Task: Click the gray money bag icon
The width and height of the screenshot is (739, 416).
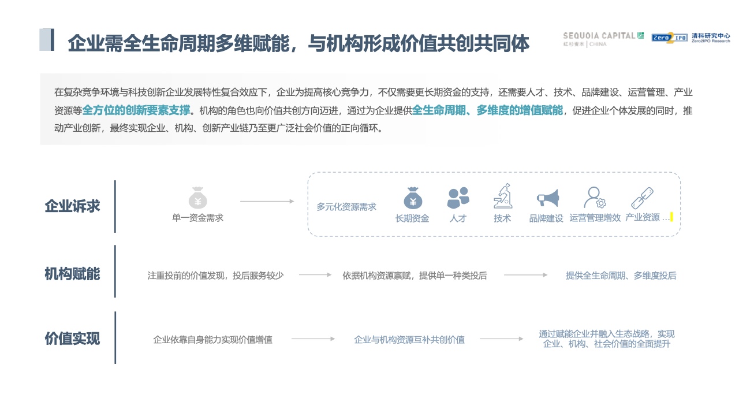Action: click(x=197, y=198)
